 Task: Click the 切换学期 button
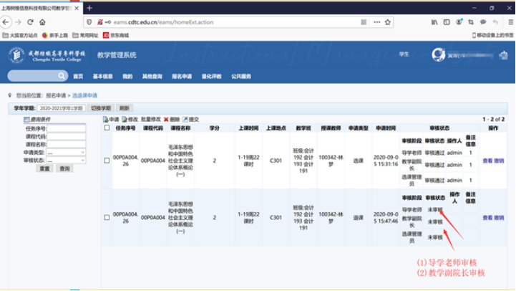(100, 108)
